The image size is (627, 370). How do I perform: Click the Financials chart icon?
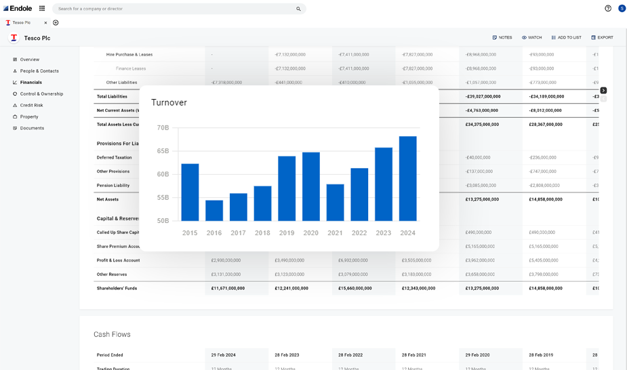click(x=15, y=82)
